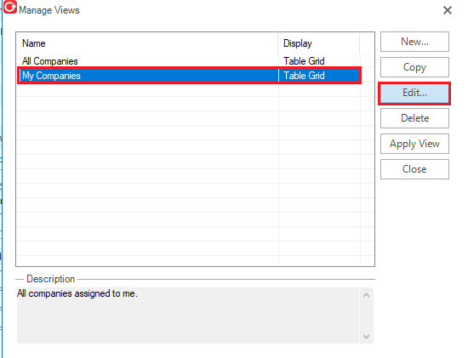Open the Edit... button for My Companies
This screenshot has height=358, width=468.
coord(414,93)
